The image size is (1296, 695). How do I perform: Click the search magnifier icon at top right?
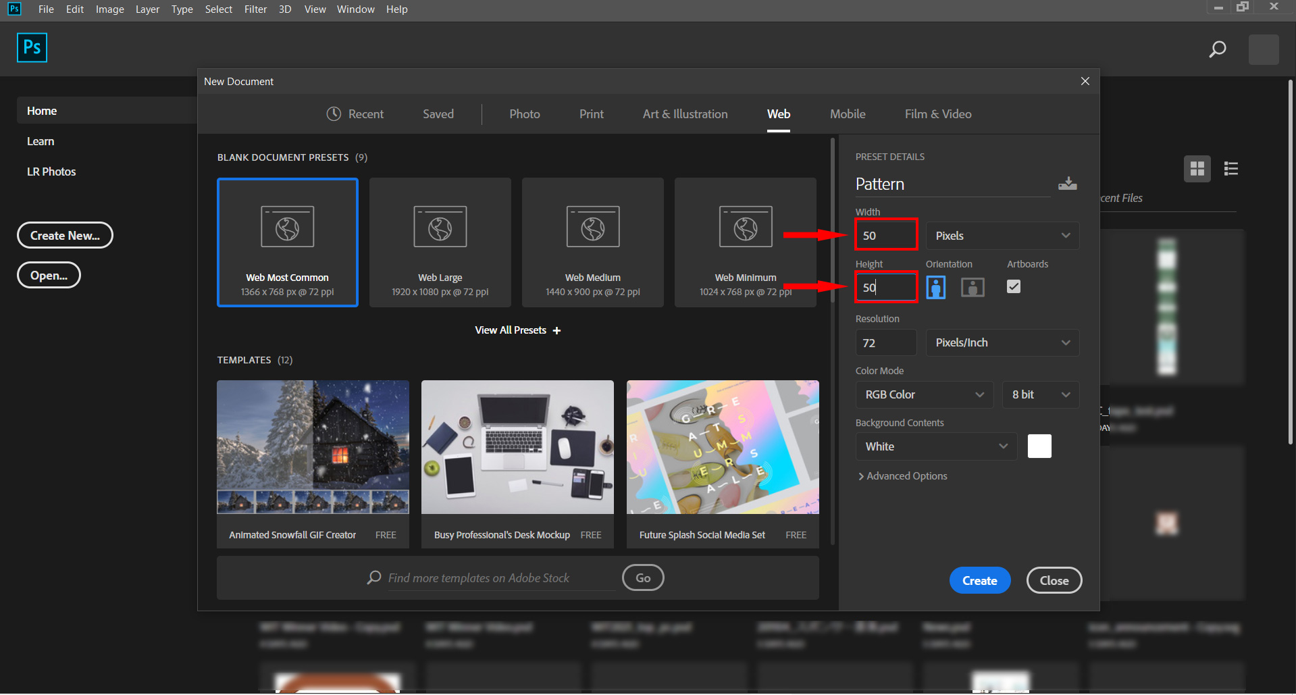click(1217, 49)
